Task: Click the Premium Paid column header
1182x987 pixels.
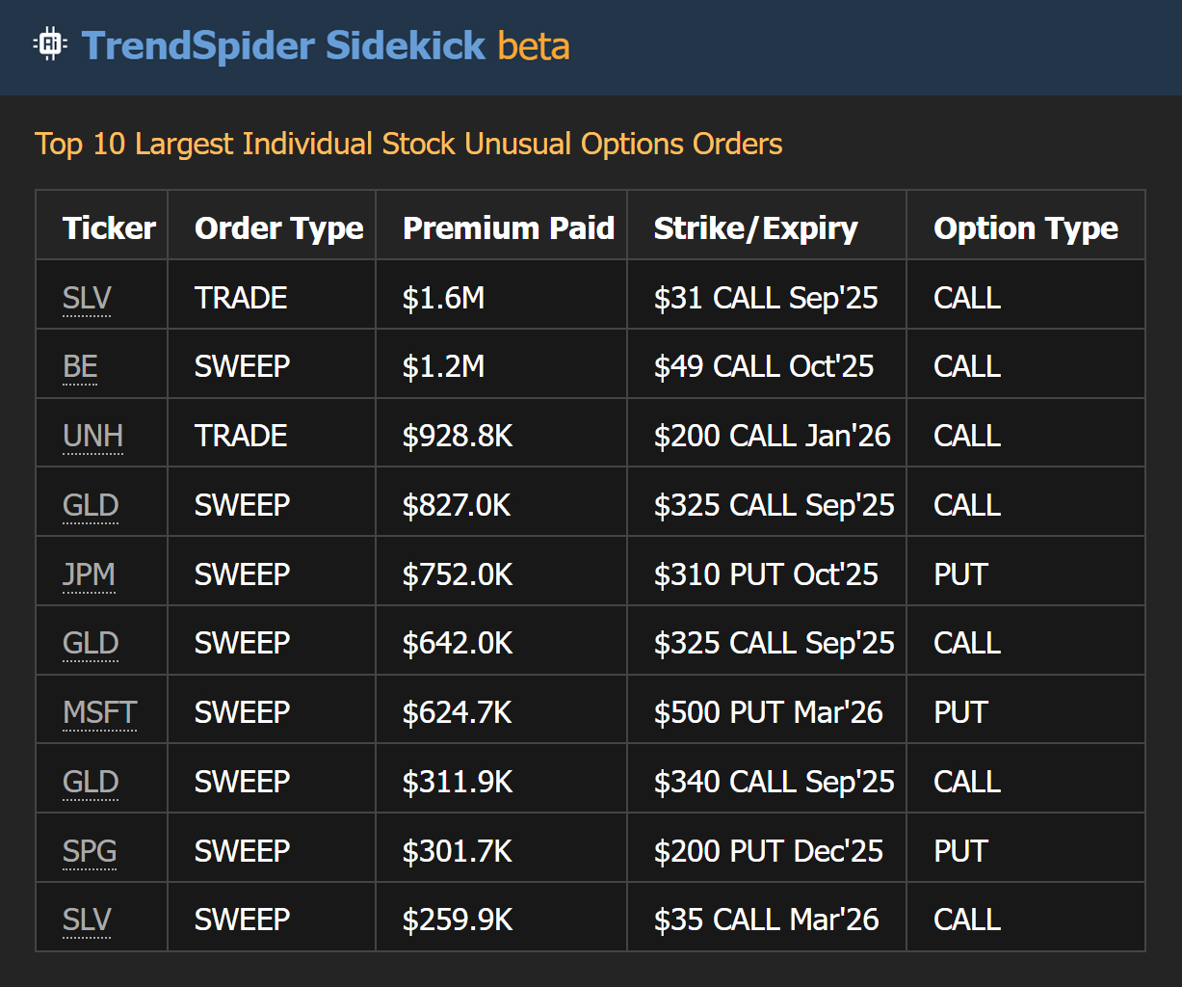Action: pyautogui.click(x=509, y=228)
